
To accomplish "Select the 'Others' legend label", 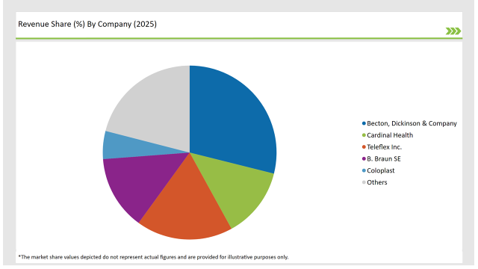I will [x=377, y=182].
